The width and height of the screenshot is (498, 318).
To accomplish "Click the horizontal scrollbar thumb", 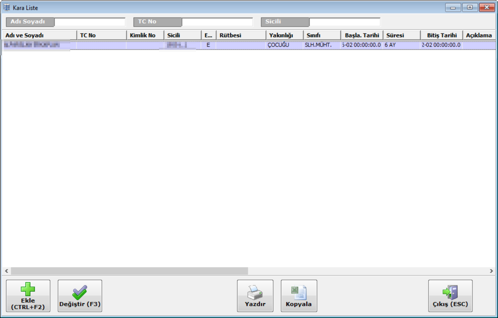I will 129,271.
